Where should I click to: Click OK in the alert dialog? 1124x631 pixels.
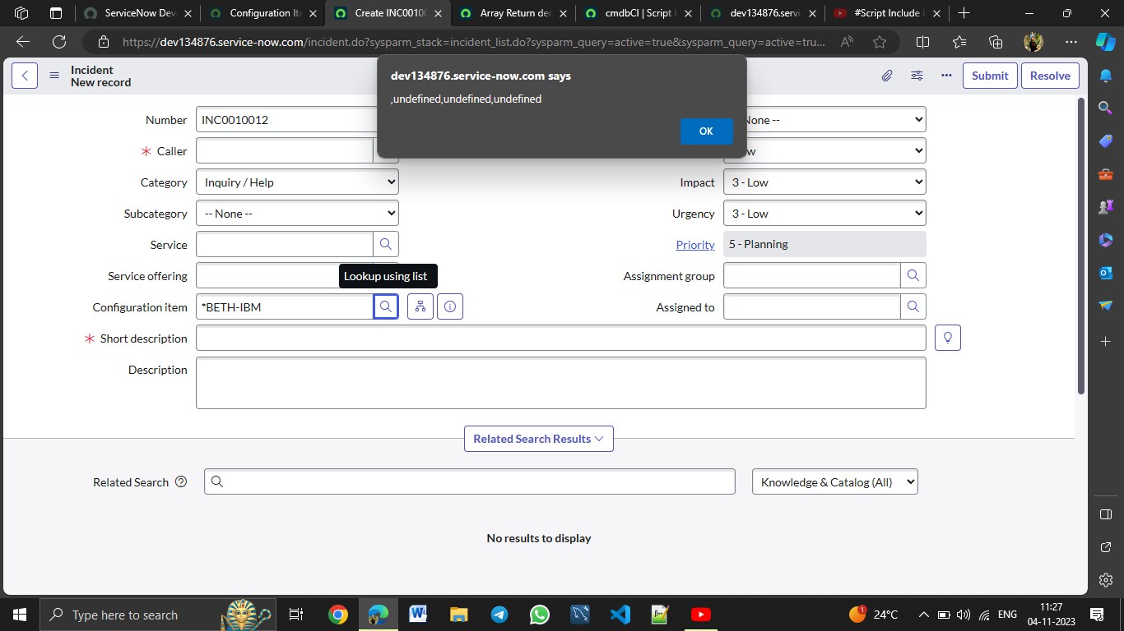[706, 131]
